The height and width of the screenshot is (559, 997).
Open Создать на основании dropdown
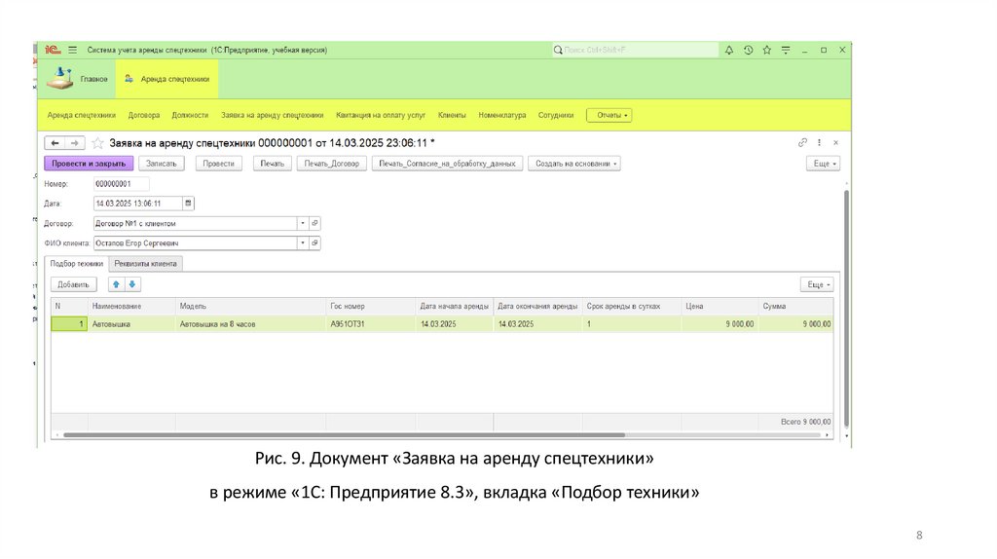click(x=574, y=164)
